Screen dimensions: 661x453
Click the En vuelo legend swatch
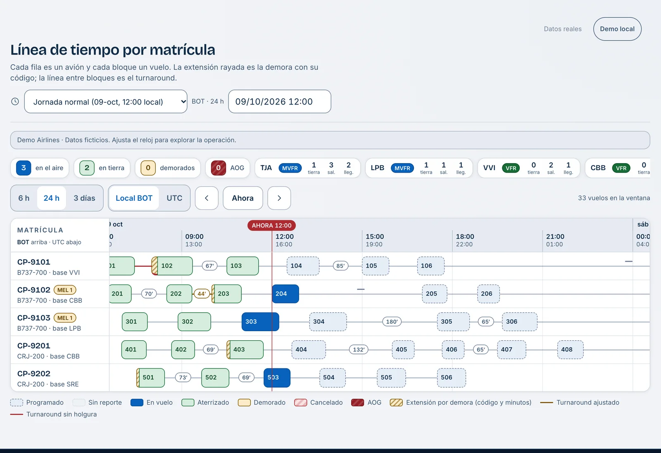pos(137,403)
